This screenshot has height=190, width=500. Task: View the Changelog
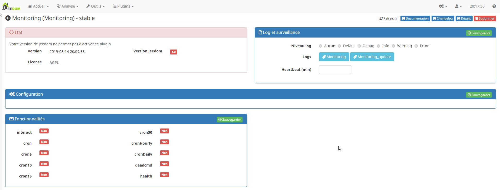pos(443,19)
